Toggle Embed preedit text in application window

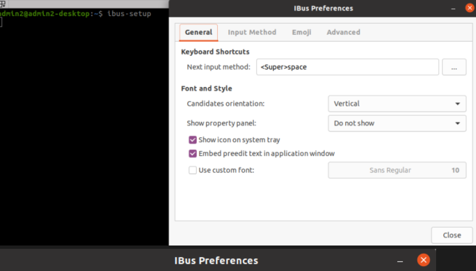click(x=192, y=154)
